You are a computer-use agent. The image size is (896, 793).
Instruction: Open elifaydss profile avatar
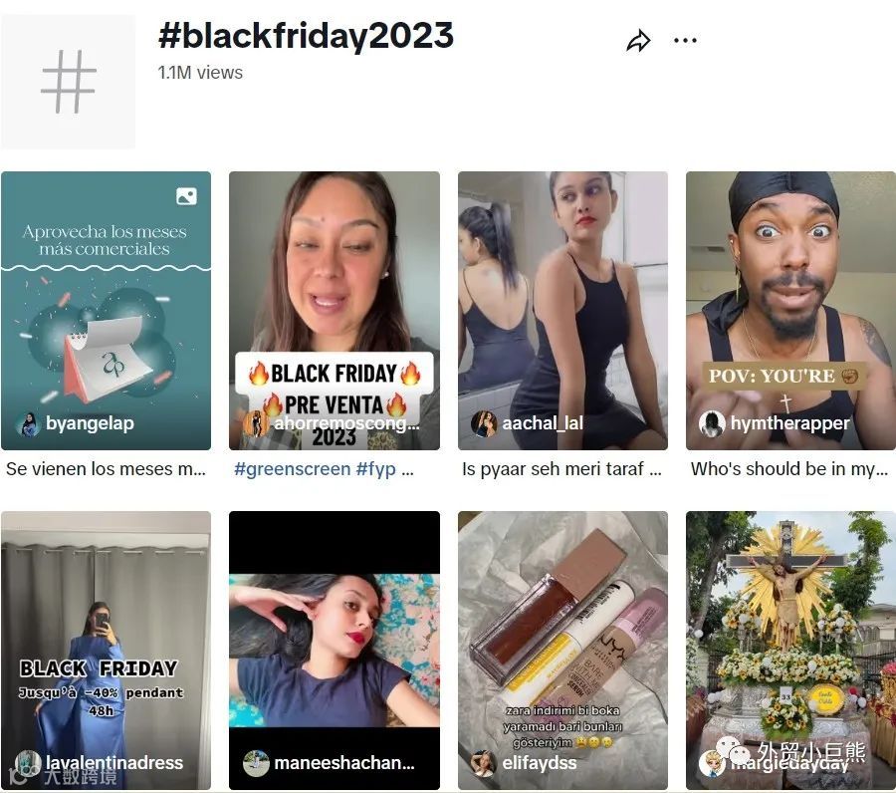pyautogui.click(x=484, y=763)
